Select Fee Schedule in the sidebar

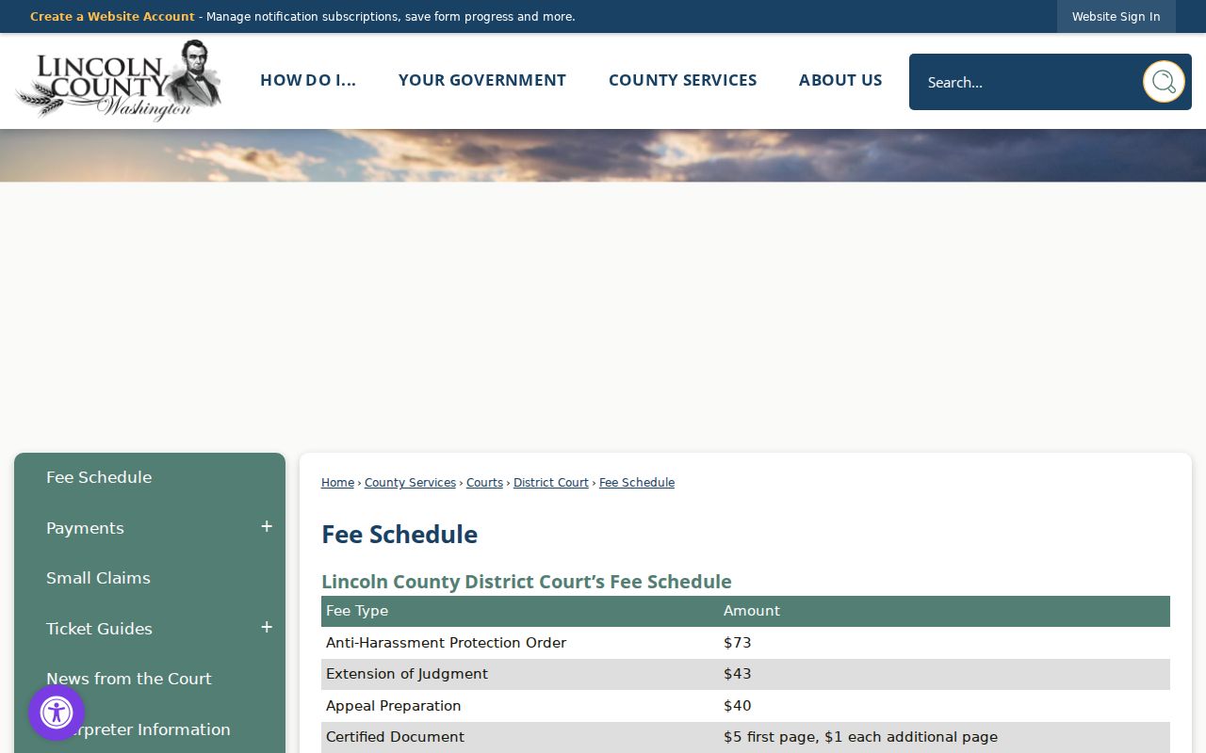click(x=99, y=477)
